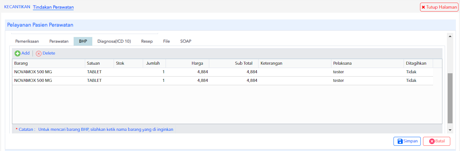Open the SOAP tab
The image size is (460, 151).
click(186, 41)
